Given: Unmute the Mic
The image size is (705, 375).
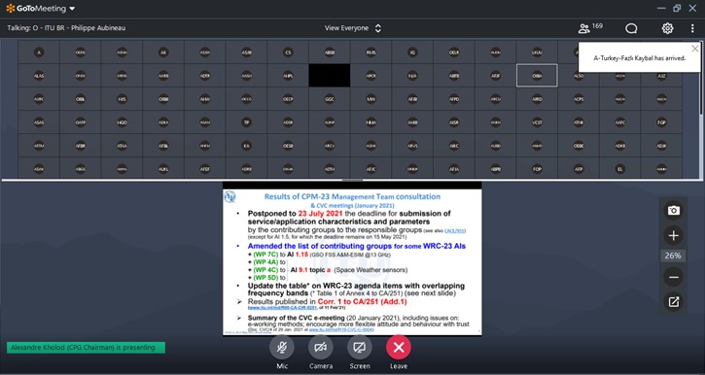Looking at the screenshot, I should pyautogui.click(x=282, y=353).
